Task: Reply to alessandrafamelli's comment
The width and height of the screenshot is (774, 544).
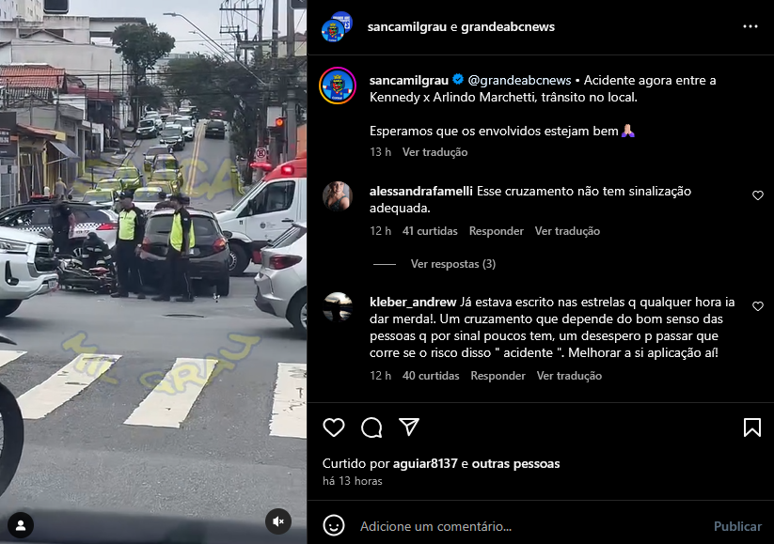Action: click(496, 231)
